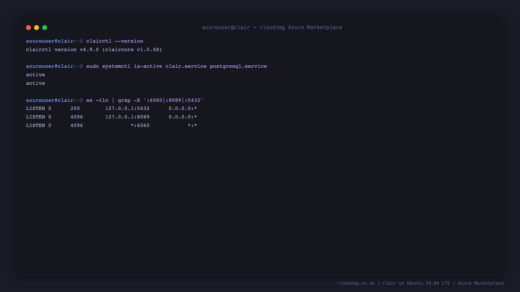Click 'LISTEN' in the 5432 row
Screen dimensions: 520x292
point(35,108)
